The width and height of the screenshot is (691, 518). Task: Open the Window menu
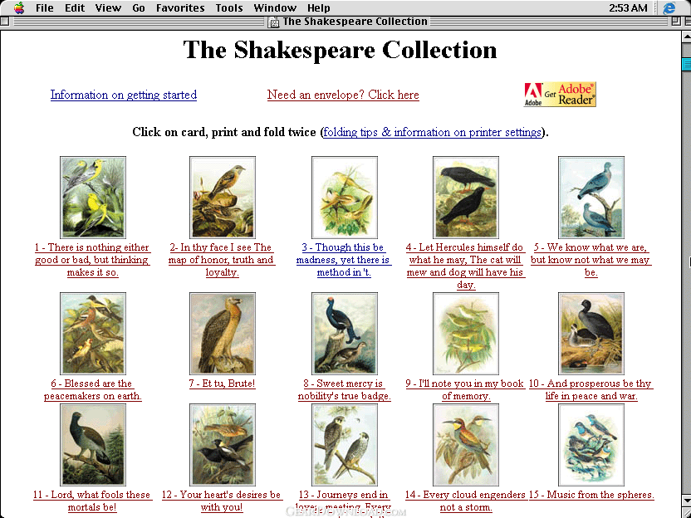point(275,8)
